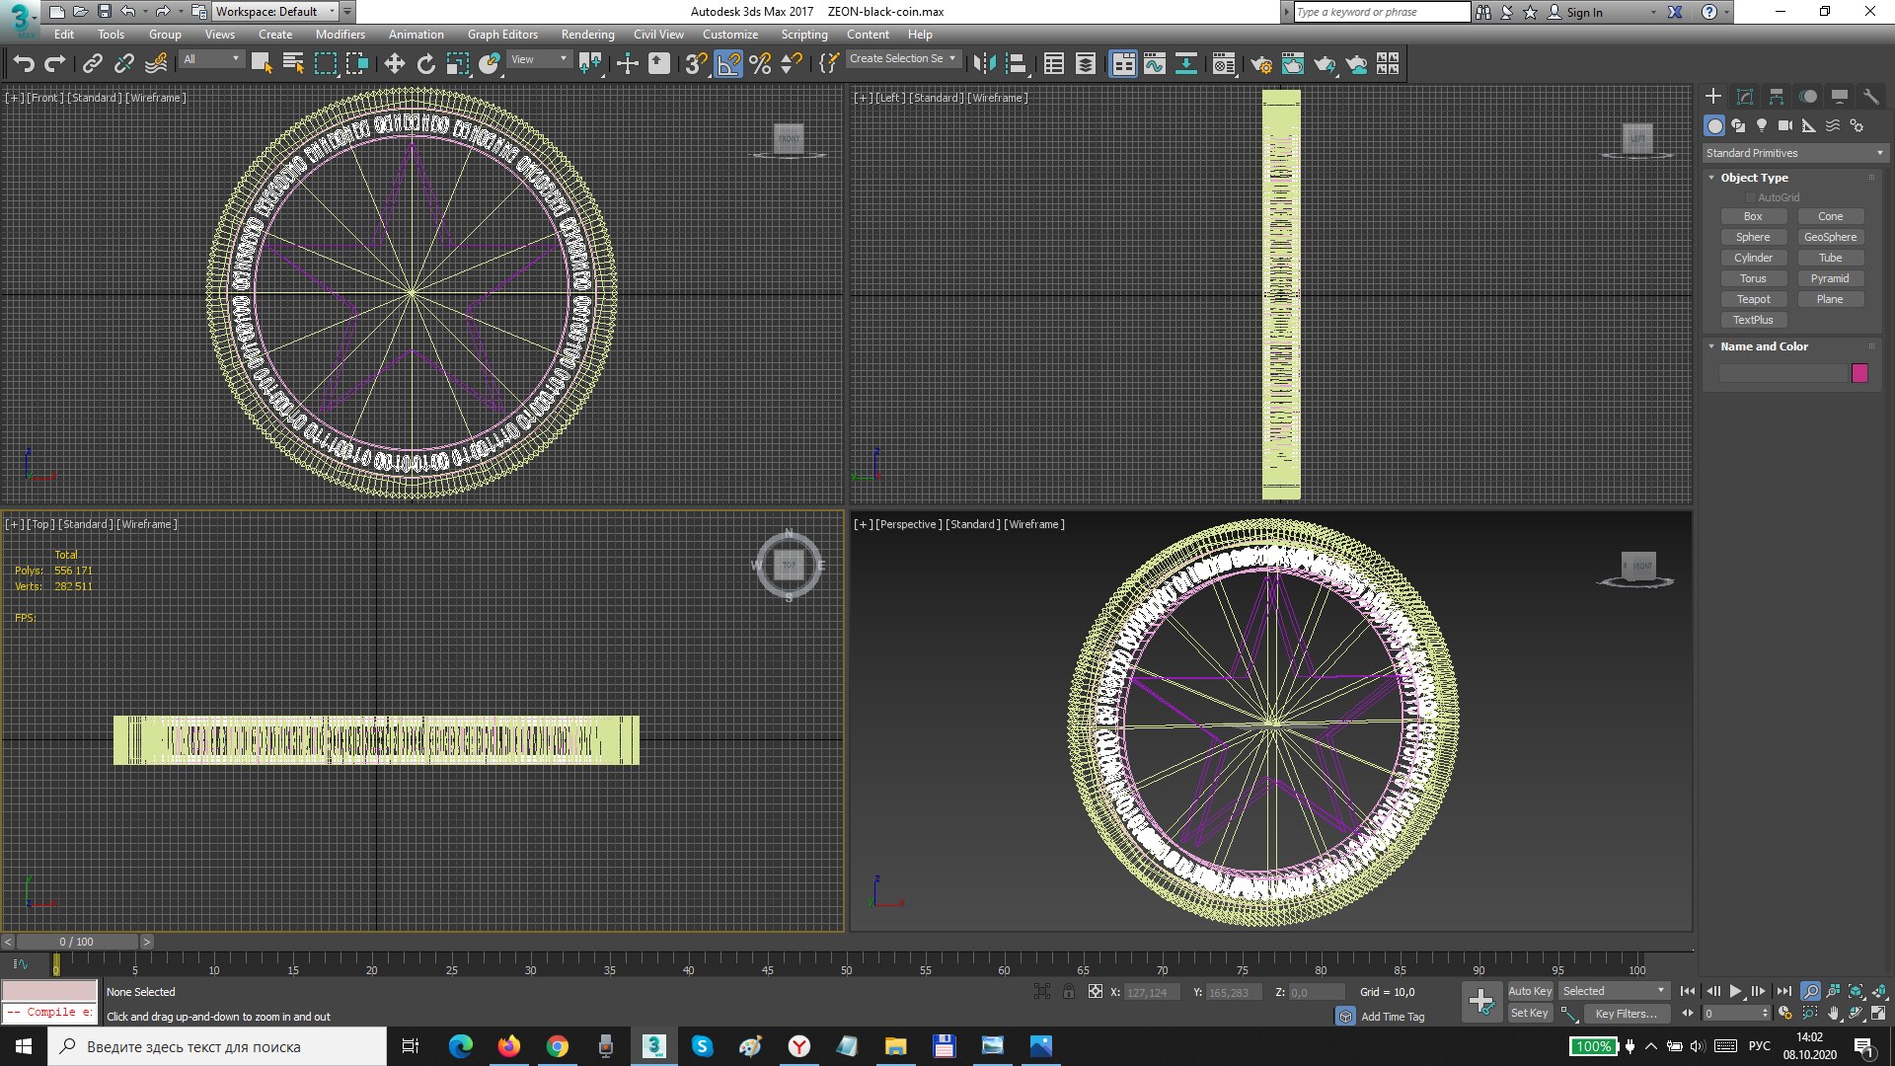1895x1066 pixels.
Task: Switch to the Modify command panel tab
Action: pyautogui.click(x=1745, y=96)
